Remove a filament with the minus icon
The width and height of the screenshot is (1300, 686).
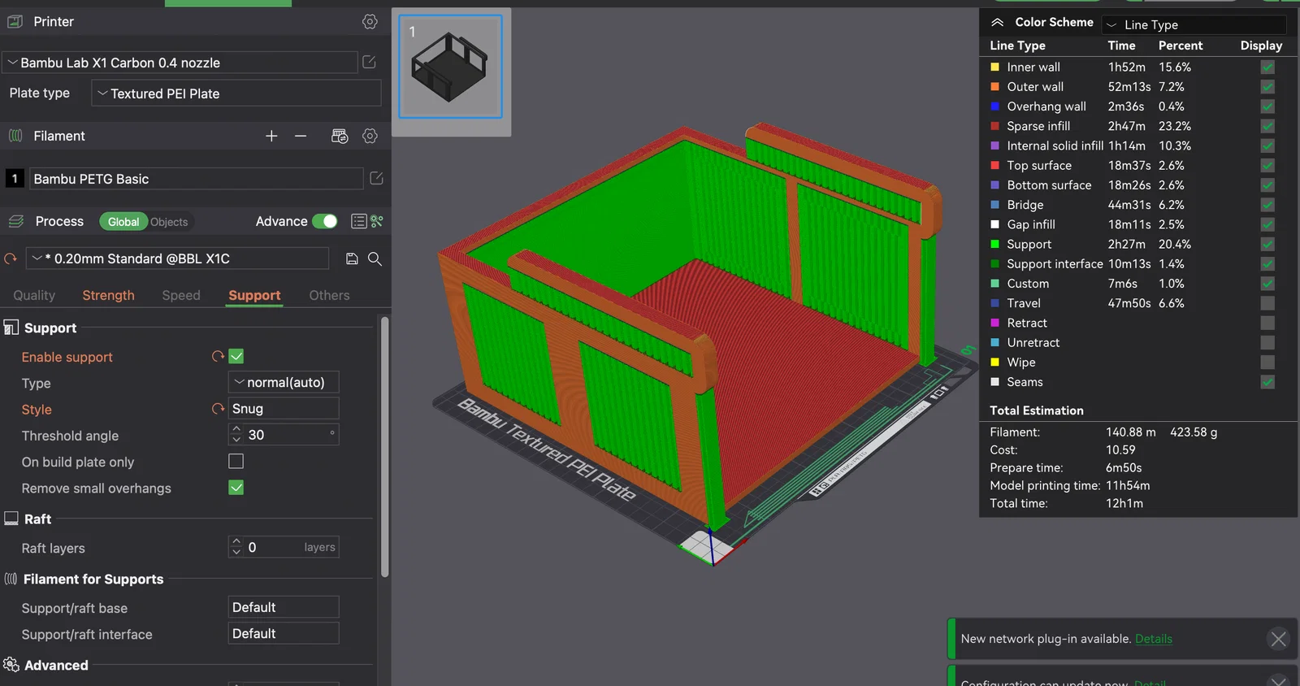coord(301,136)
